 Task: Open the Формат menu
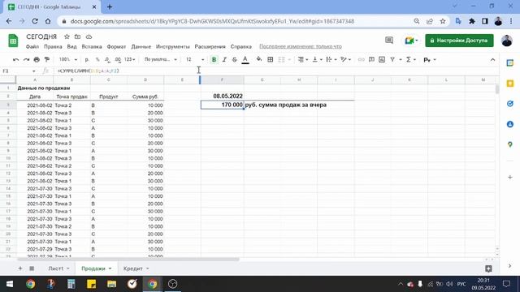click(116, 47)
